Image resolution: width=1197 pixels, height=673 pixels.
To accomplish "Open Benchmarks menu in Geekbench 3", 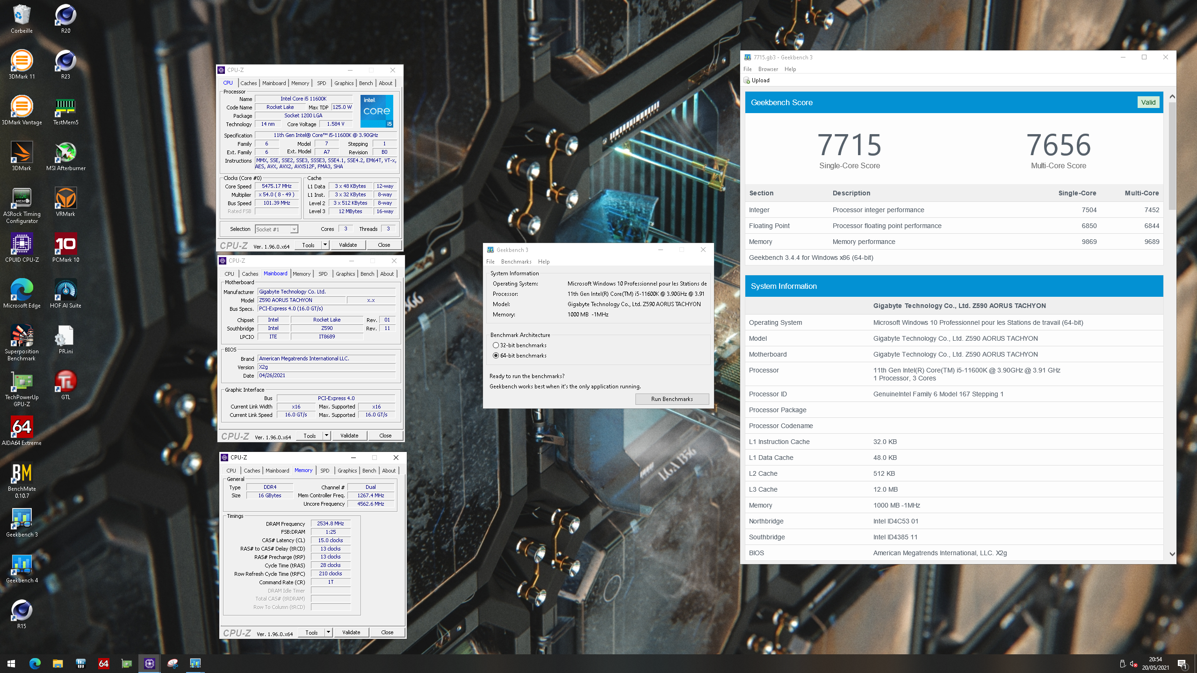I will [516, 262].
